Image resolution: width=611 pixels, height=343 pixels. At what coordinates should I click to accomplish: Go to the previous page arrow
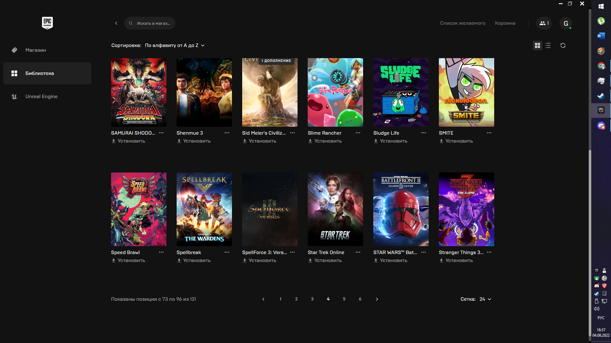[x=263, y=299]
